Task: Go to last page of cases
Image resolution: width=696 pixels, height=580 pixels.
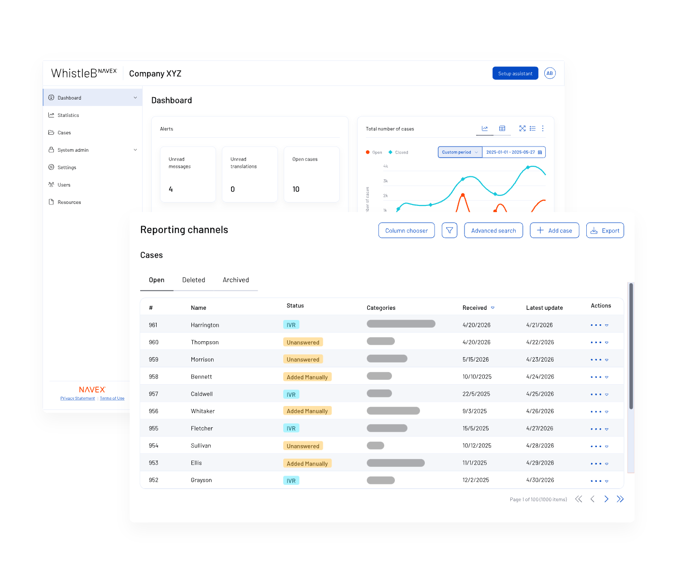Action: 620,499
